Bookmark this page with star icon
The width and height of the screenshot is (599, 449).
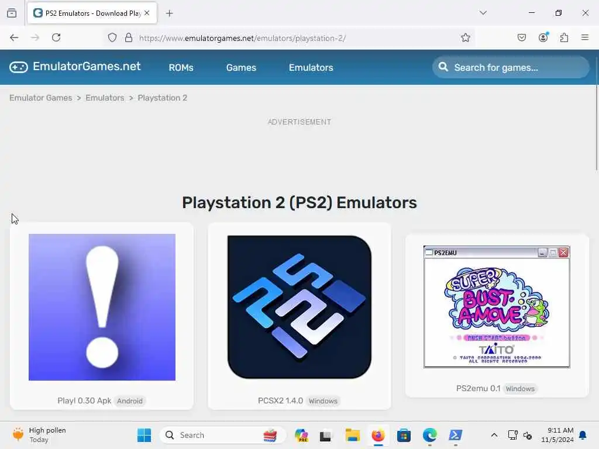(465, 38)
